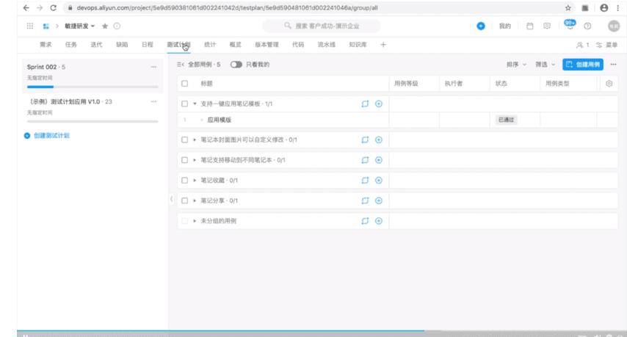The height and width of the screenshot is (337, 627).
Task: Open the browser profile icon
Action: pyautogui.click(x=604, y=8)
